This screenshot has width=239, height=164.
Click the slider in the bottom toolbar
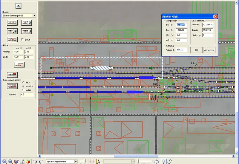144,161
